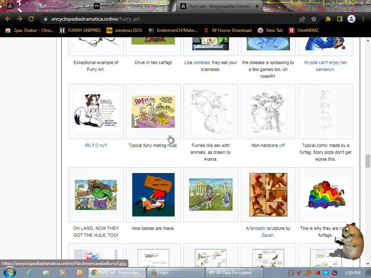Click the fantastic link in sculpture caption
Screen dimensions: 371x278
pyautogui.click(x=258, y=228)
